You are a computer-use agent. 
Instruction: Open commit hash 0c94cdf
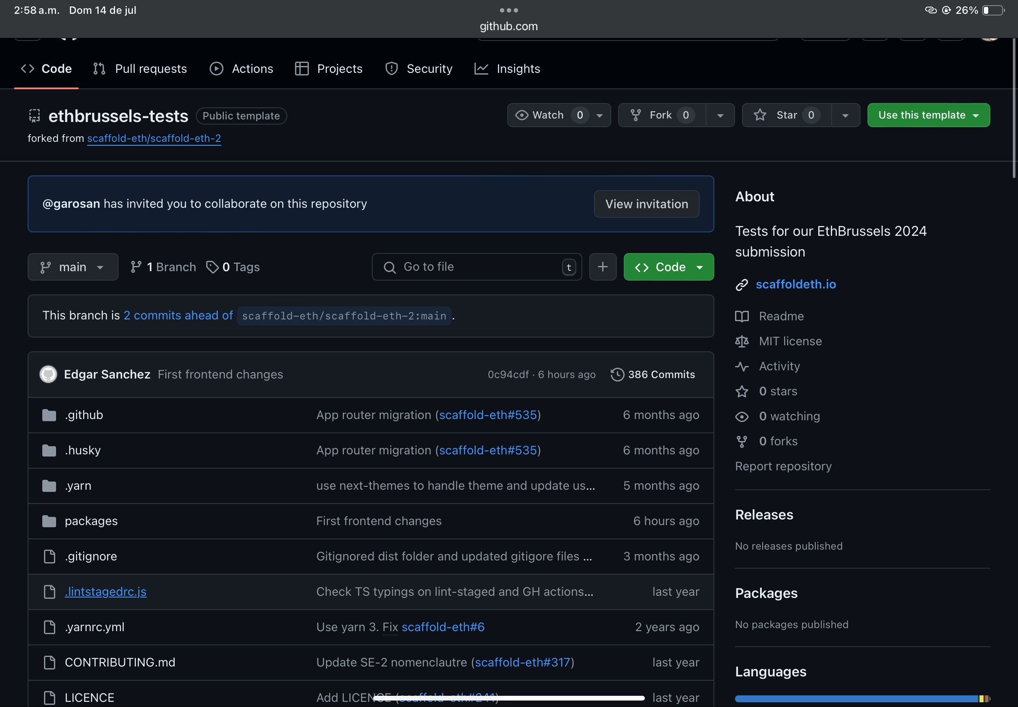[508, 375]
